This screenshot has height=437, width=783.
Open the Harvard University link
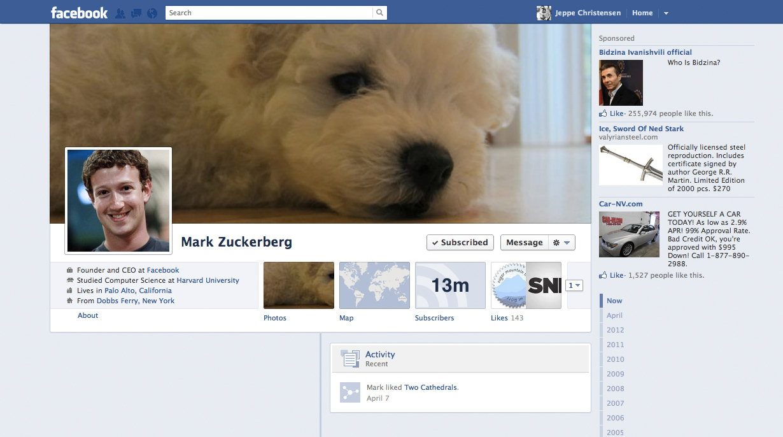(x=208, y=280)
